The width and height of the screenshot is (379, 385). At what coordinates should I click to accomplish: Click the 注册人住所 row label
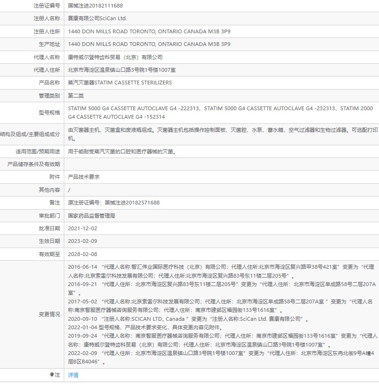click(x=46, y=31)
